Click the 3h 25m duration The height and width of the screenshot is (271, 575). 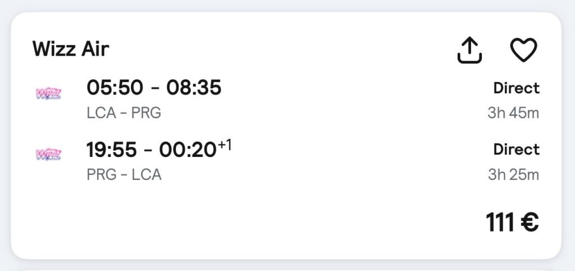coord(513,174)
